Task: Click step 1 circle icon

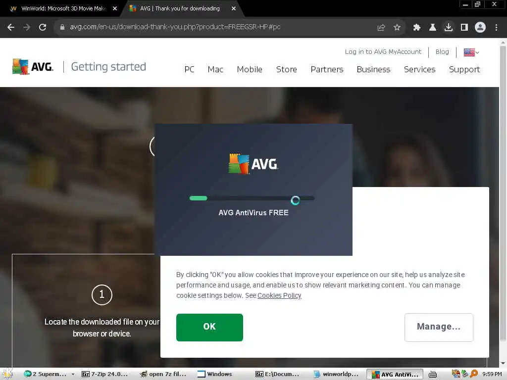Action: [102, 295]
